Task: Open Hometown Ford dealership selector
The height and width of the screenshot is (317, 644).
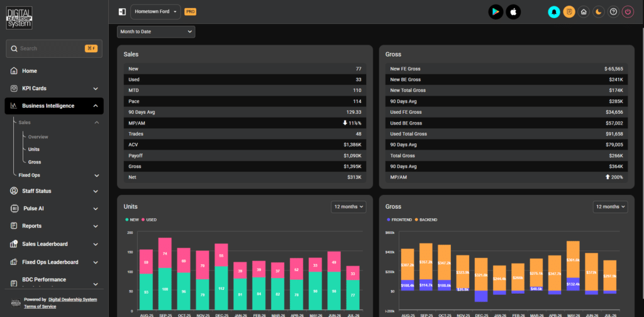Action: [x=156, y=12]
